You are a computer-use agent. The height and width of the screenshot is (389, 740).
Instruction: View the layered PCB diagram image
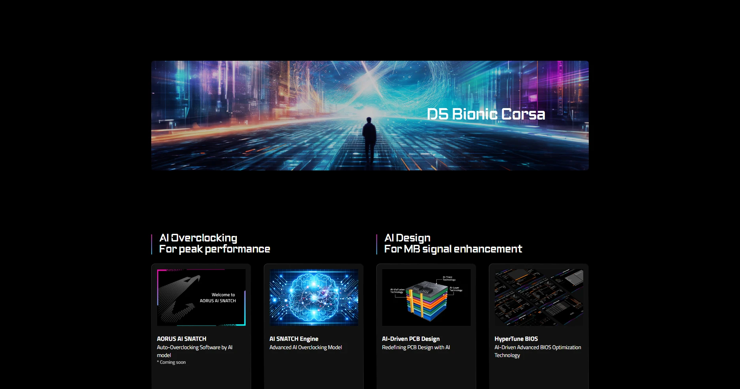(x=426, y=297)
